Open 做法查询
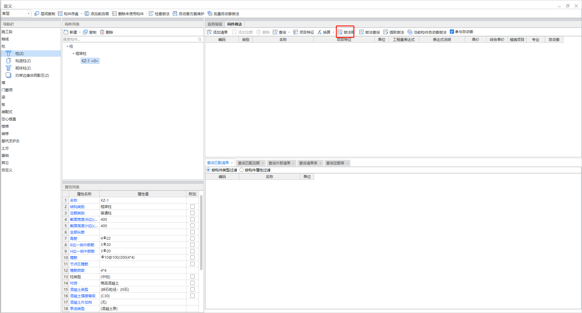 370,32
